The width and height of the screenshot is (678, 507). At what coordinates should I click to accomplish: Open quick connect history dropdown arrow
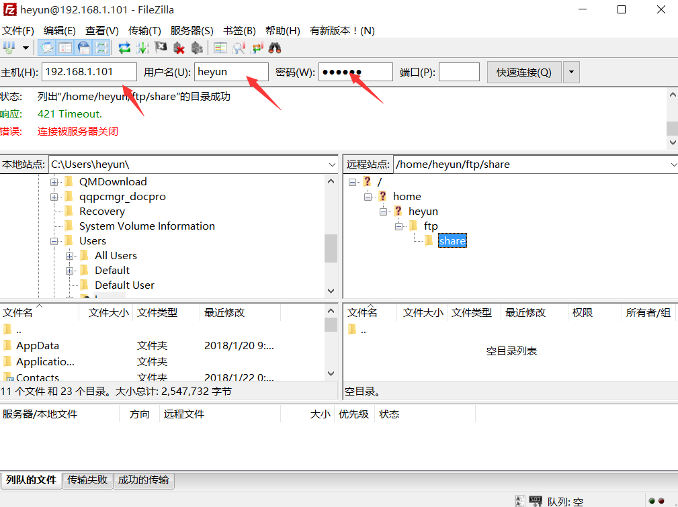click(x=571, y=72)
